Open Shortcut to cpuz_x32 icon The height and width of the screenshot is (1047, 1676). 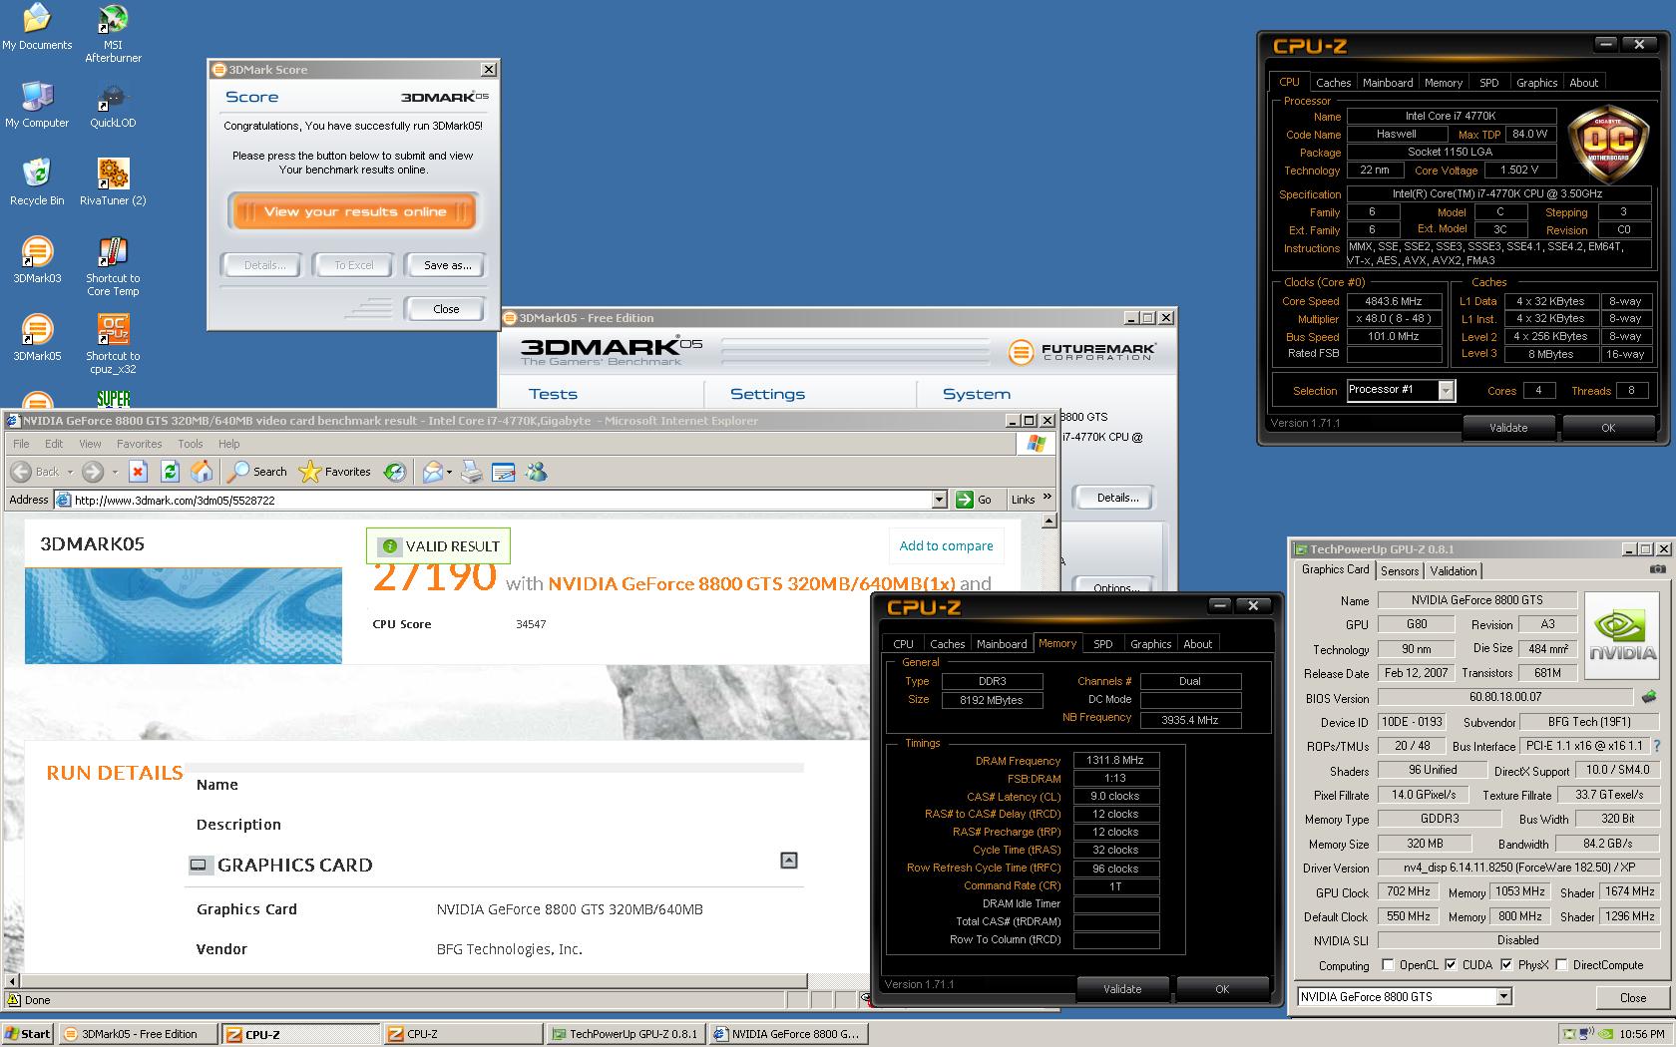point(113,344)
